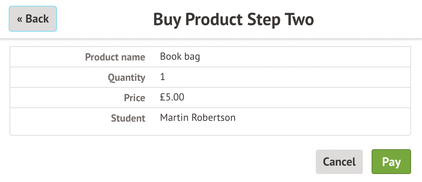Cancel the product purchase
This screenshot has width=422, height=182.
point(339,162)
